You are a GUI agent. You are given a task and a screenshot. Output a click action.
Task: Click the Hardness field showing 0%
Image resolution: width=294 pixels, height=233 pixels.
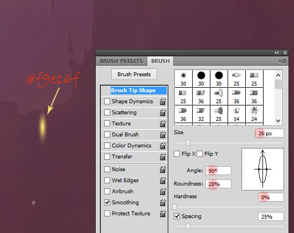(x=271, y=197)
